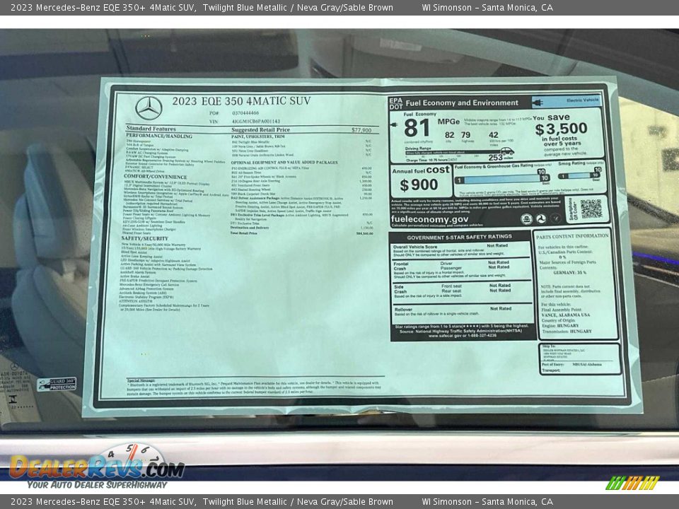
Task: Click the Mercedes-Benz star logo on the sticker
Action: point(149,108)
